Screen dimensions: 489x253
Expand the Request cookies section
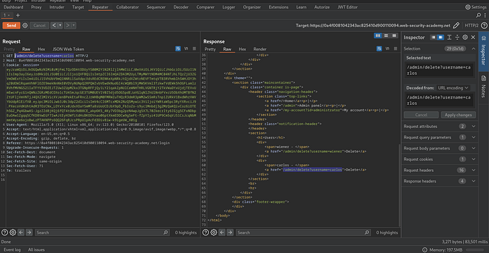click(439, 159)
